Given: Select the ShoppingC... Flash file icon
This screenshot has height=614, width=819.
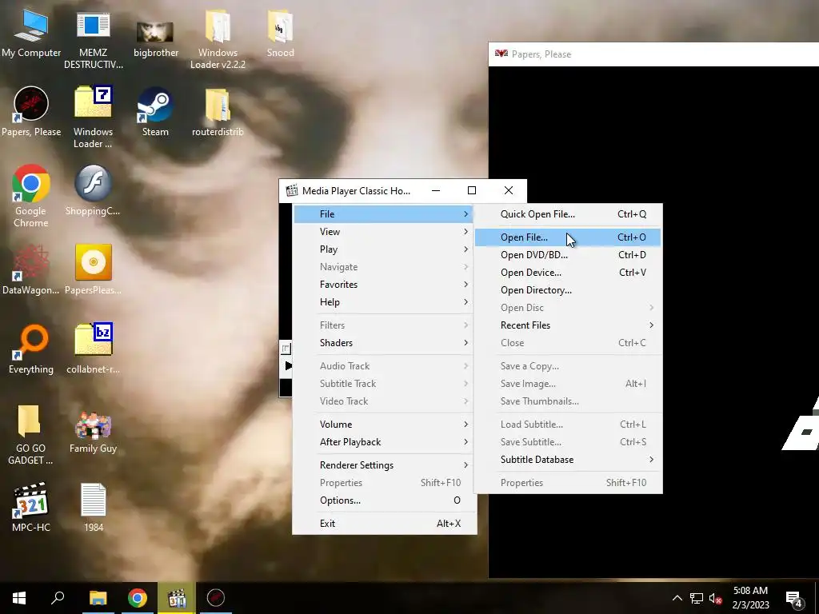Looking at the screenshot, I should click(x=93, y=190).
